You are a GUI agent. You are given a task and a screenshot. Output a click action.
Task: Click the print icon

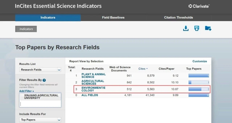click(x=197, y=28)
